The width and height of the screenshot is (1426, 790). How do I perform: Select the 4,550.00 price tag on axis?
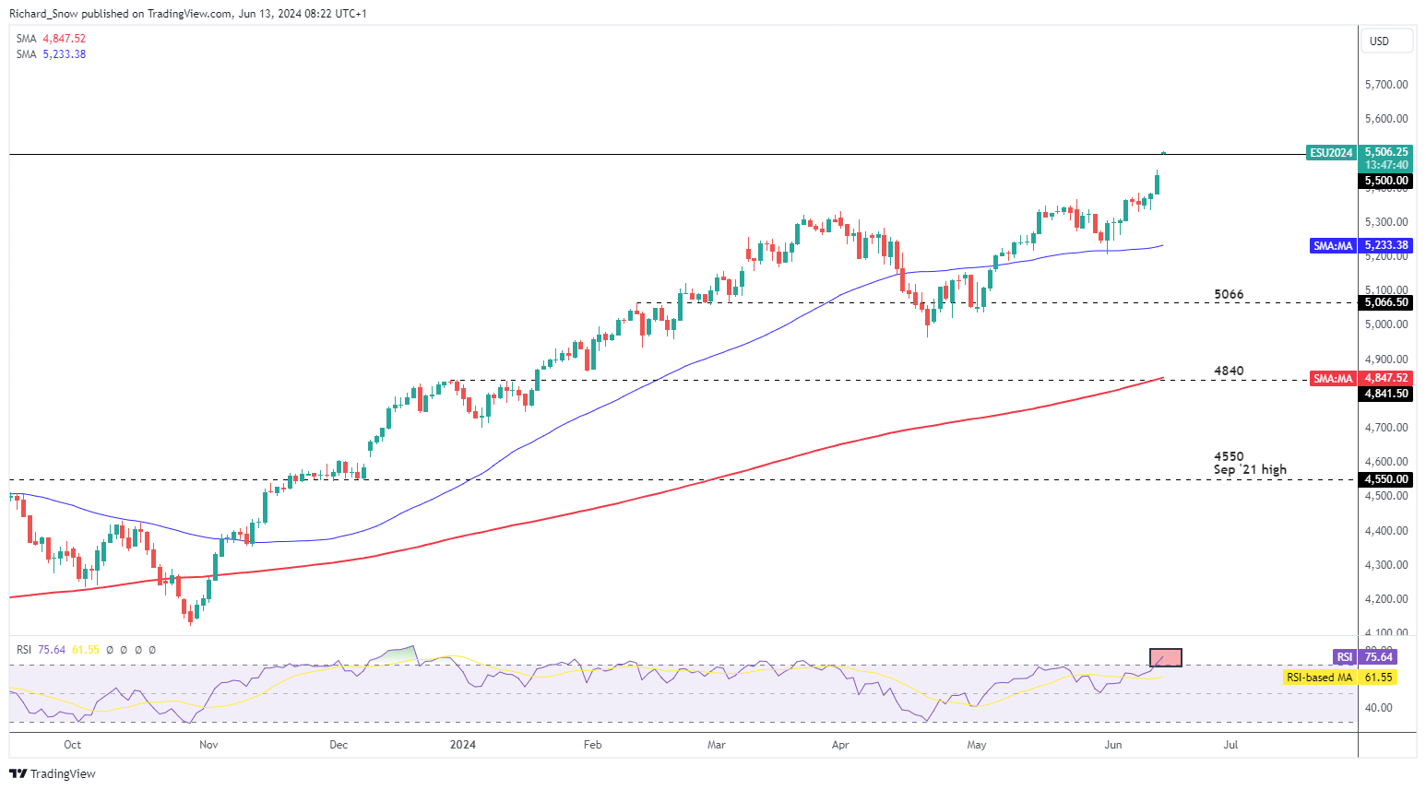point(1386,479)
